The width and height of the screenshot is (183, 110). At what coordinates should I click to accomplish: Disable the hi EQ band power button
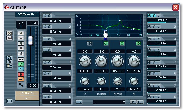click(x=138, y=43)
